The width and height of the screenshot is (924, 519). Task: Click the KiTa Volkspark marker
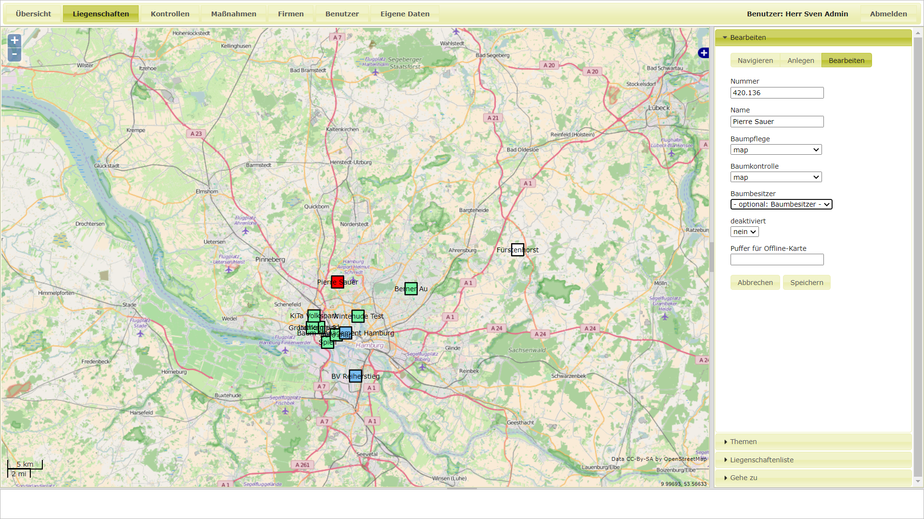(314, 315)
